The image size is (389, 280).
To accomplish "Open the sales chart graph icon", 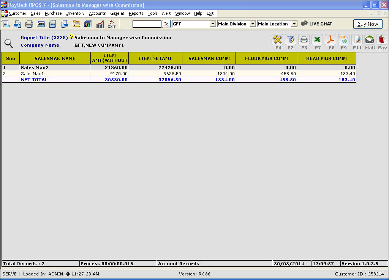I will (x=100, y=24).
